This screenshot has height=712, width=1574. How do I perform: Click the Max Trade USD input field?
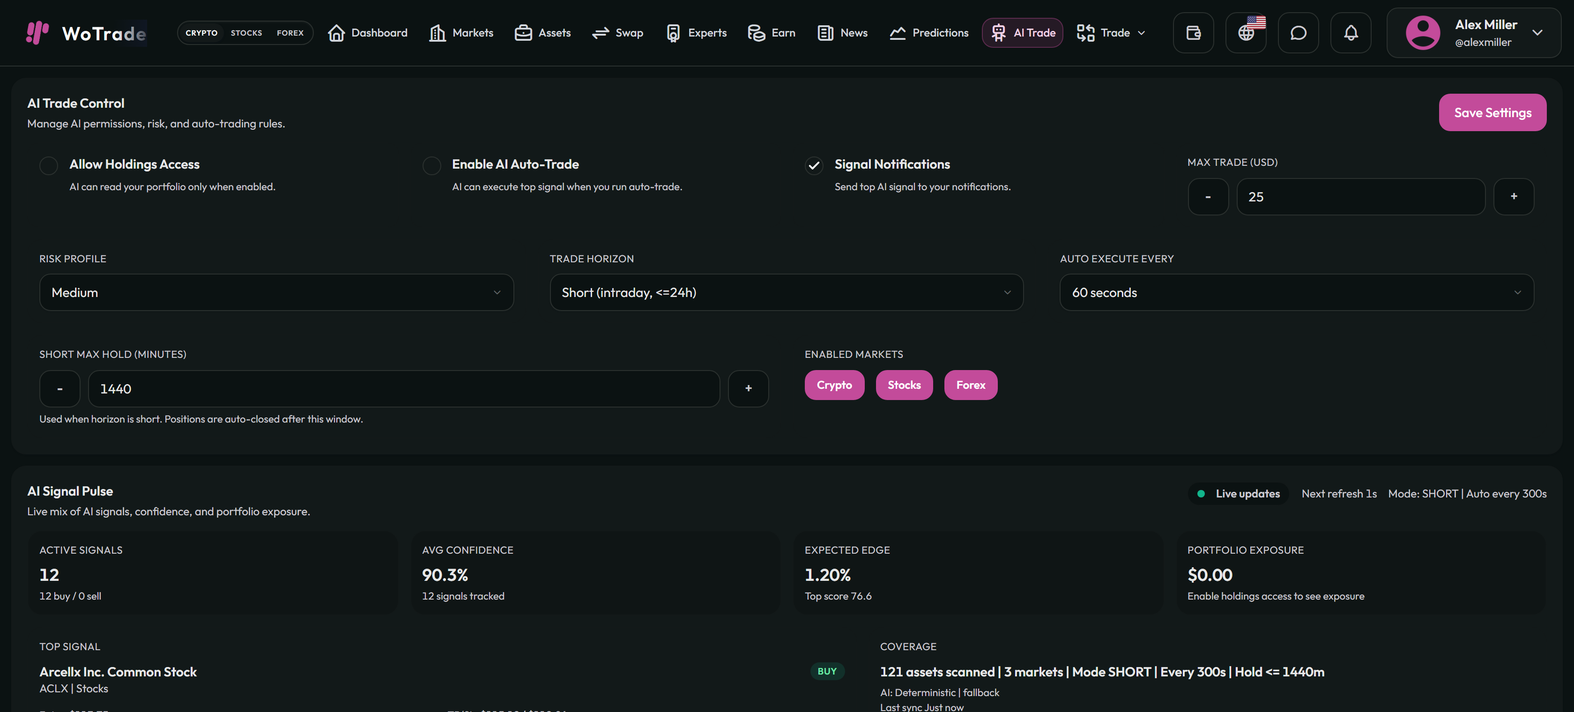tap(1361, 197)
